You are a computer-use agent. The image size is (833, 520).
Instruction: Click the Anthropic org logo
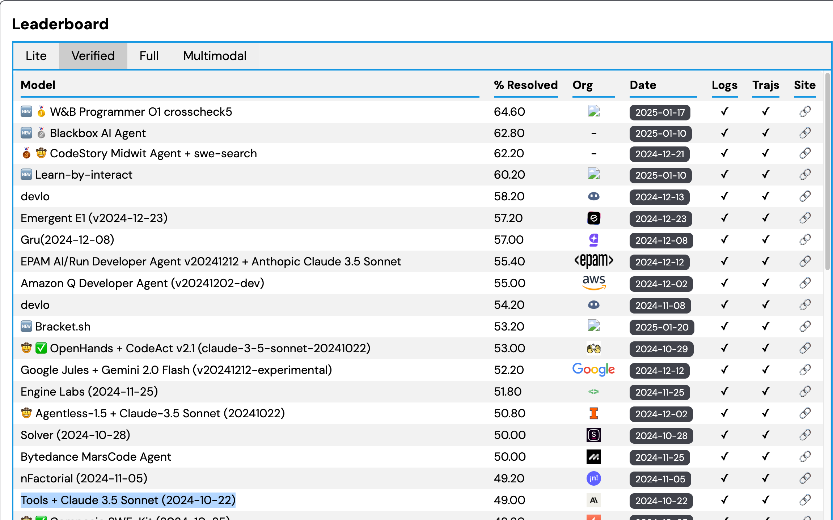pyautogui.click(x=594, y=500)
